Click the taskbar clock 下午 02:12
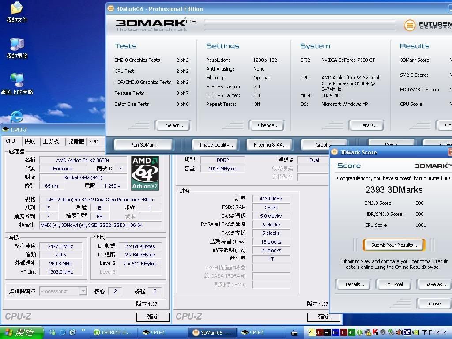The image size is (452, 339). point(434,332)
